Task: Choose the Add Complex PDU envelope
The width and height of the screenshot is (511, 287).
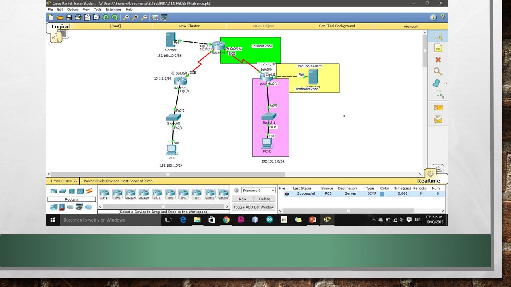Action: pyautogui.click(x=438, y=119)
